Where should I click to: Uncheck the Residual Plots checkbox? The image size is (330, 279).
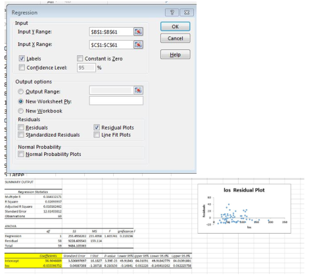[x=97, y=127]
